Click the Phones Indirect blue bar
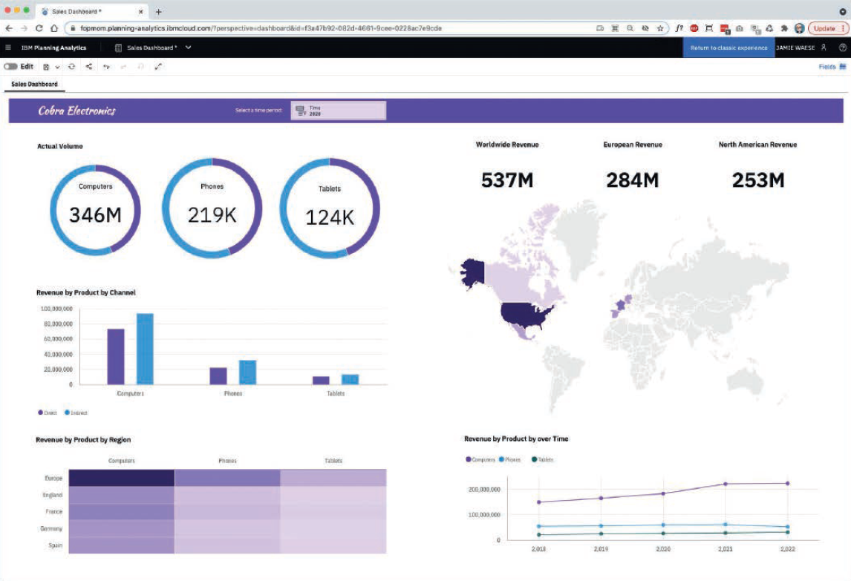The height and width of the screenshot is (581, 851). (247, 372)
